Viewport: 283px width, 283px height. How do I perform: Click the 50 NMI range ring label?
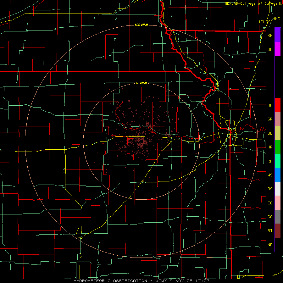(x=141, y=83)
